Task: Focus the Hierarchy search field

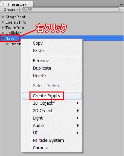Action: point(71,9)
